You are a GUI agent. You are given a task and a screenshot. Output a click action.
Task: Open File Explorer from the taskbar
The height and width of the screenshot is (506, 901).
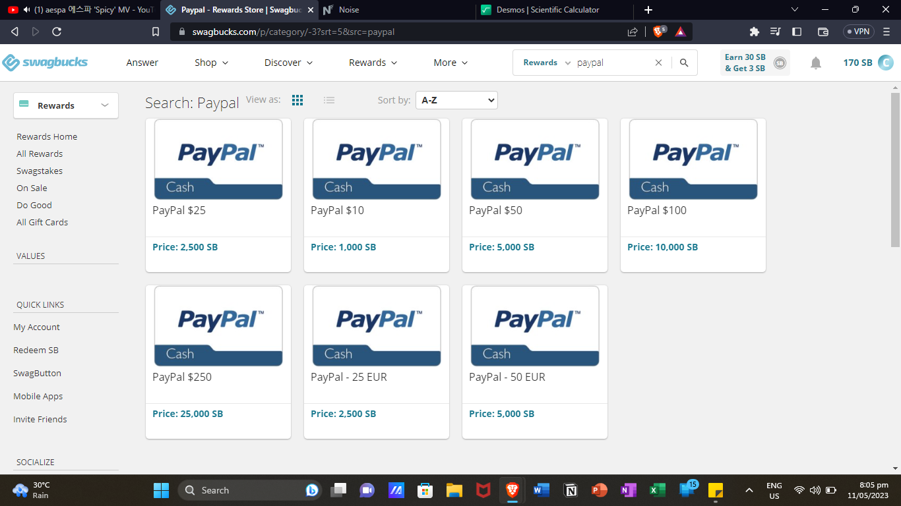click(x=454, y=490)
